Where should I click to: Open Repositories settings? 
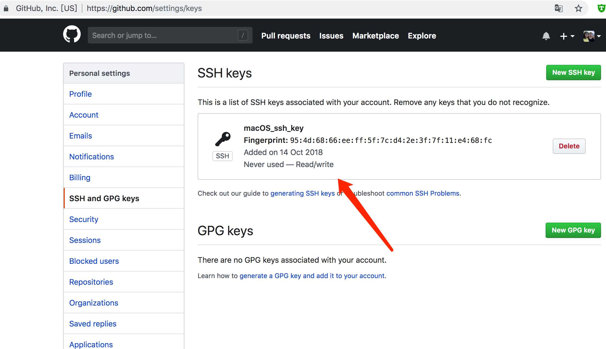[x=124, y=282]
